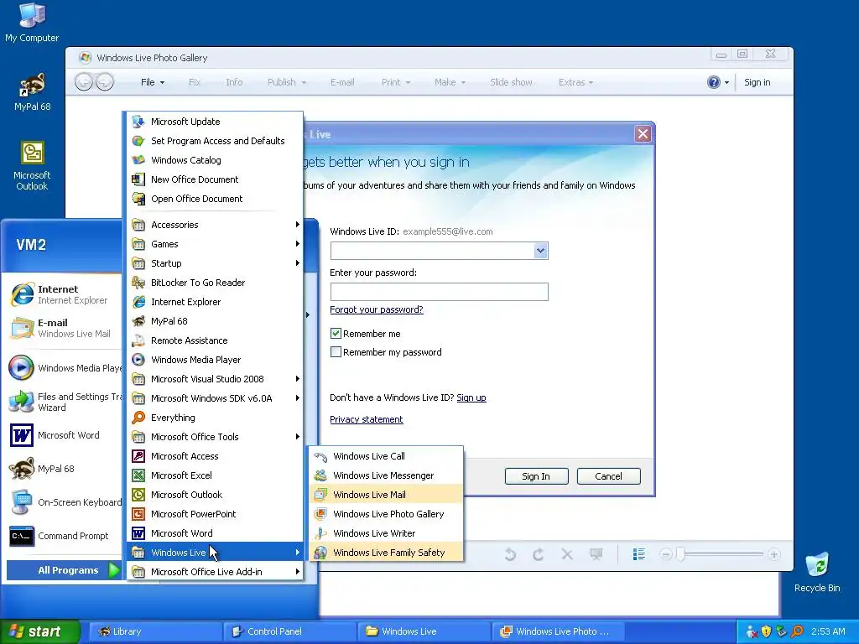The image size is (859, 644).
Task: Open Microsoft Access from programs list
Action: (x=215, y=456)
